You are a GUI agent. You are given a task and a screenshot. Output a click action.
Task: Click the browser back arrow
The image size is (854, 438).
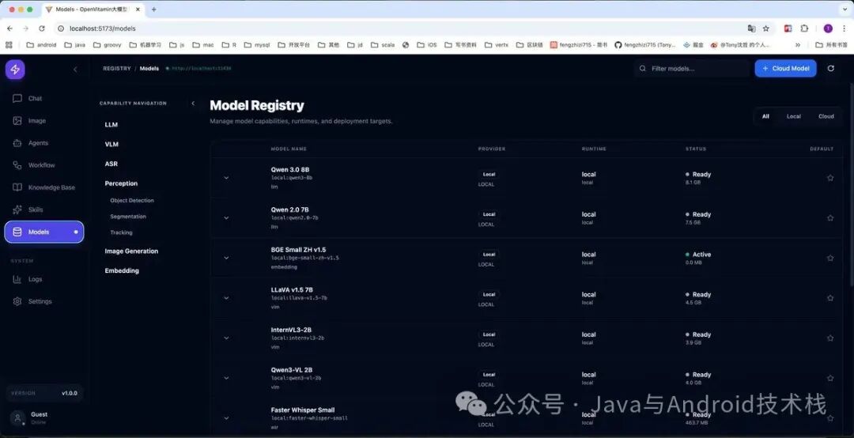click(9, 28)
